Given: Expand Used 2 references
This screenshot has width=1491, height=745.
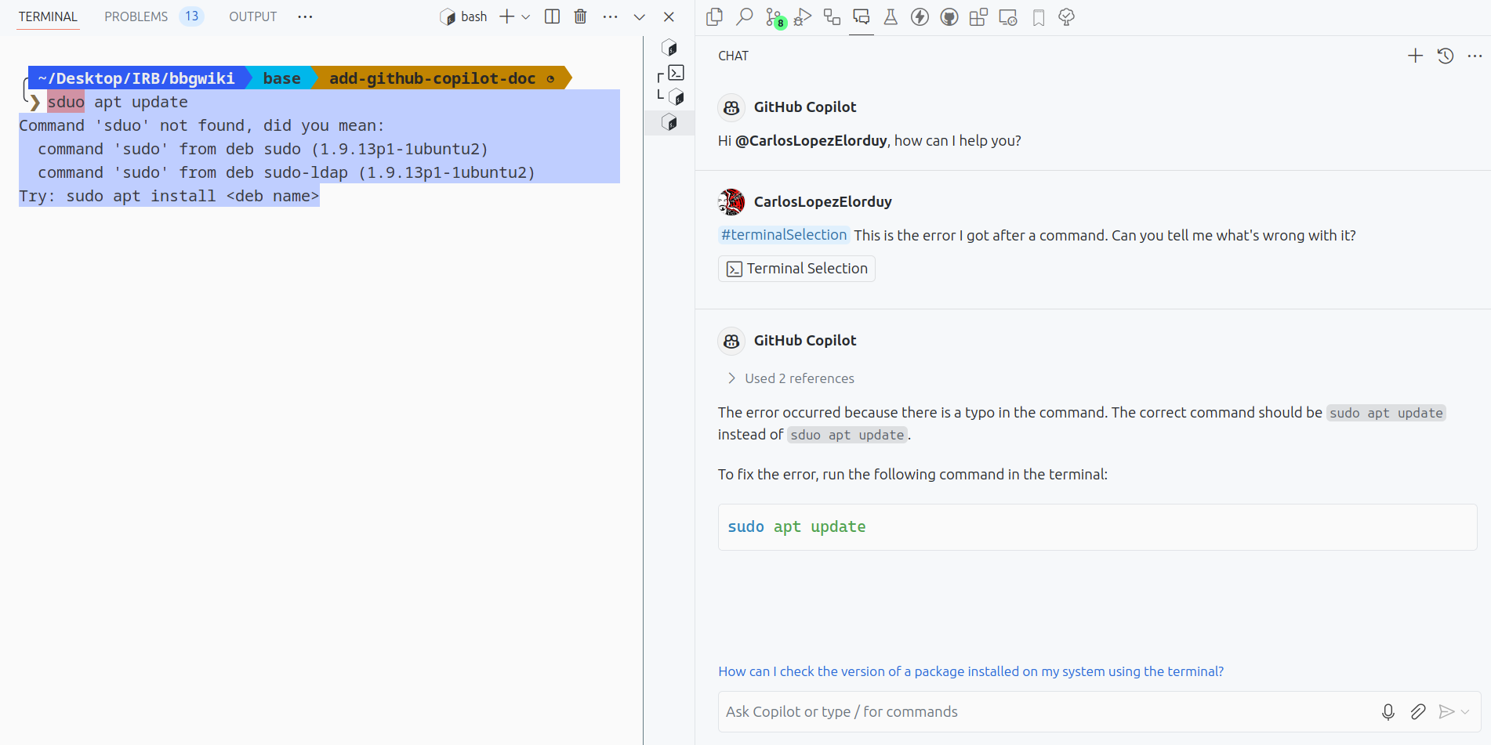Looking at the screenshot, I should point(790,378).
